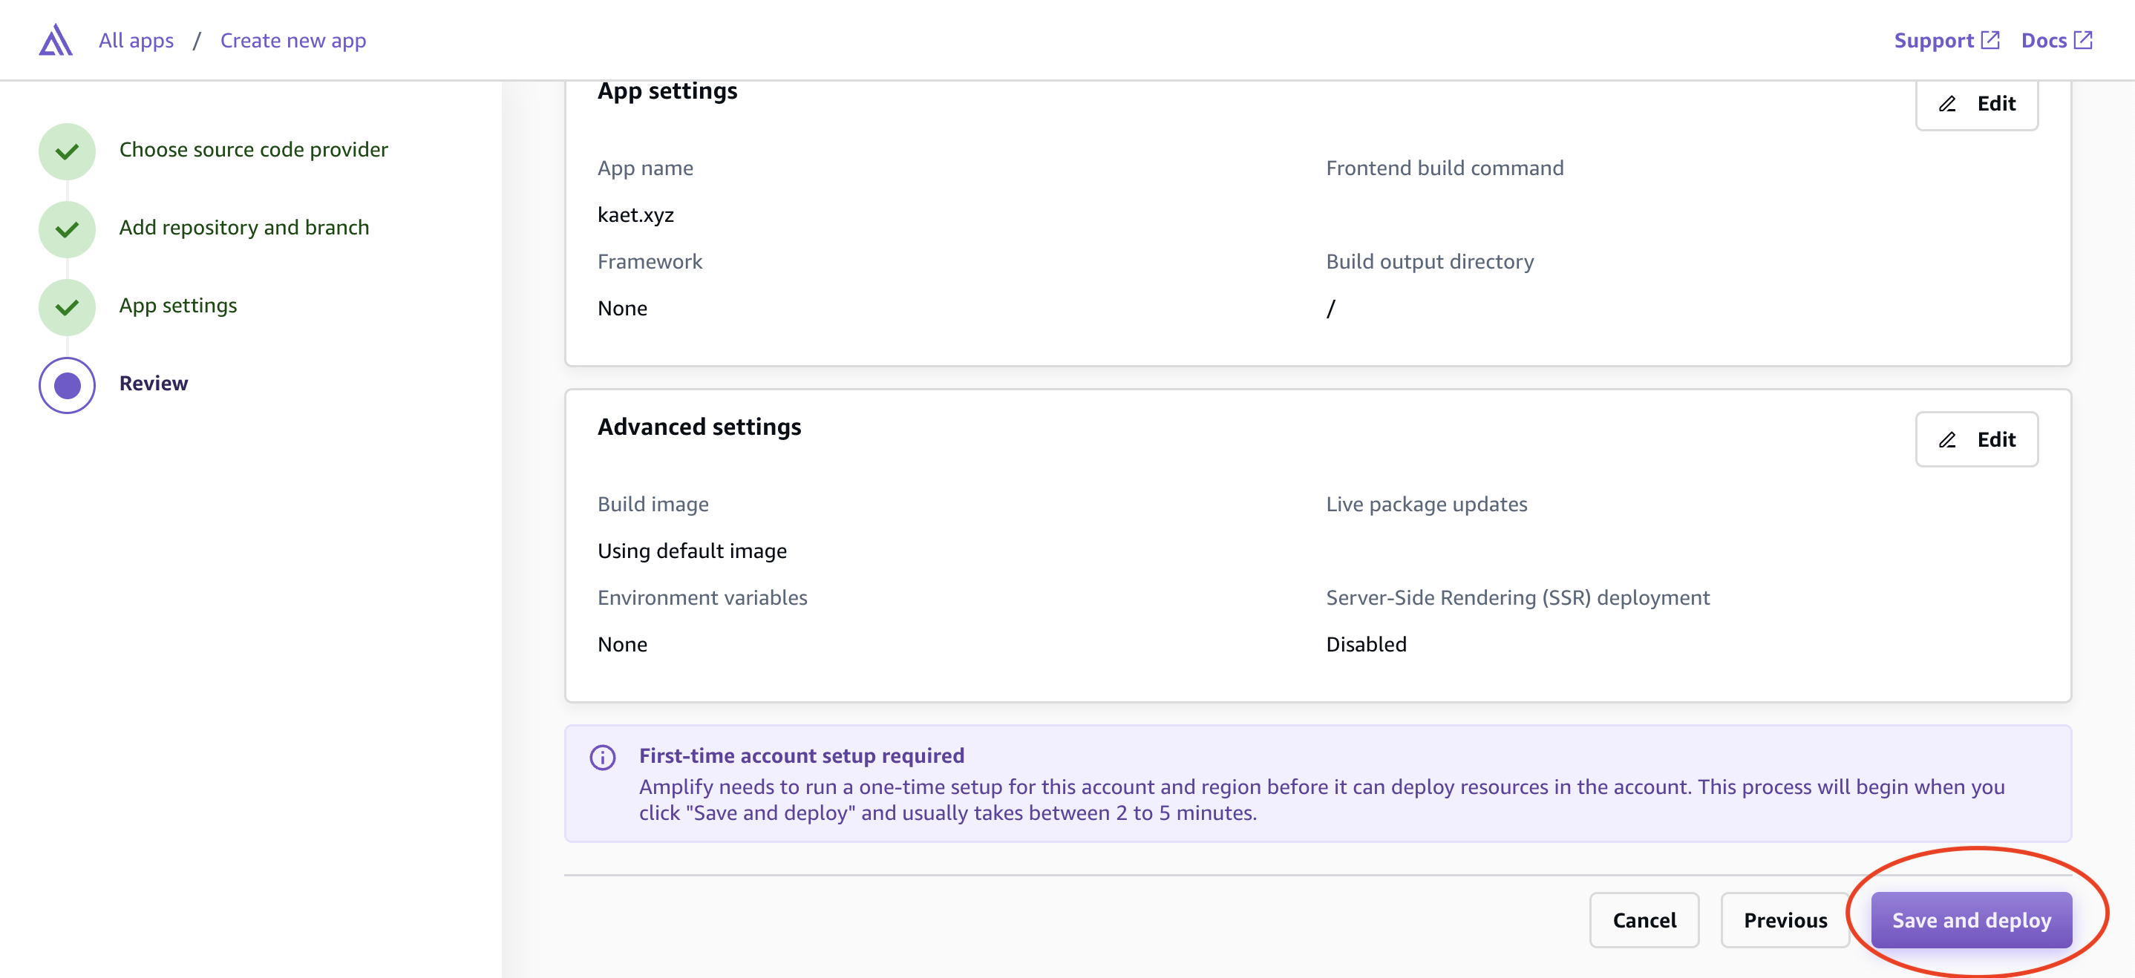Click the info icon in setup notice
The width and height of the screenshot is (2135, 978).
pos(603,757)
